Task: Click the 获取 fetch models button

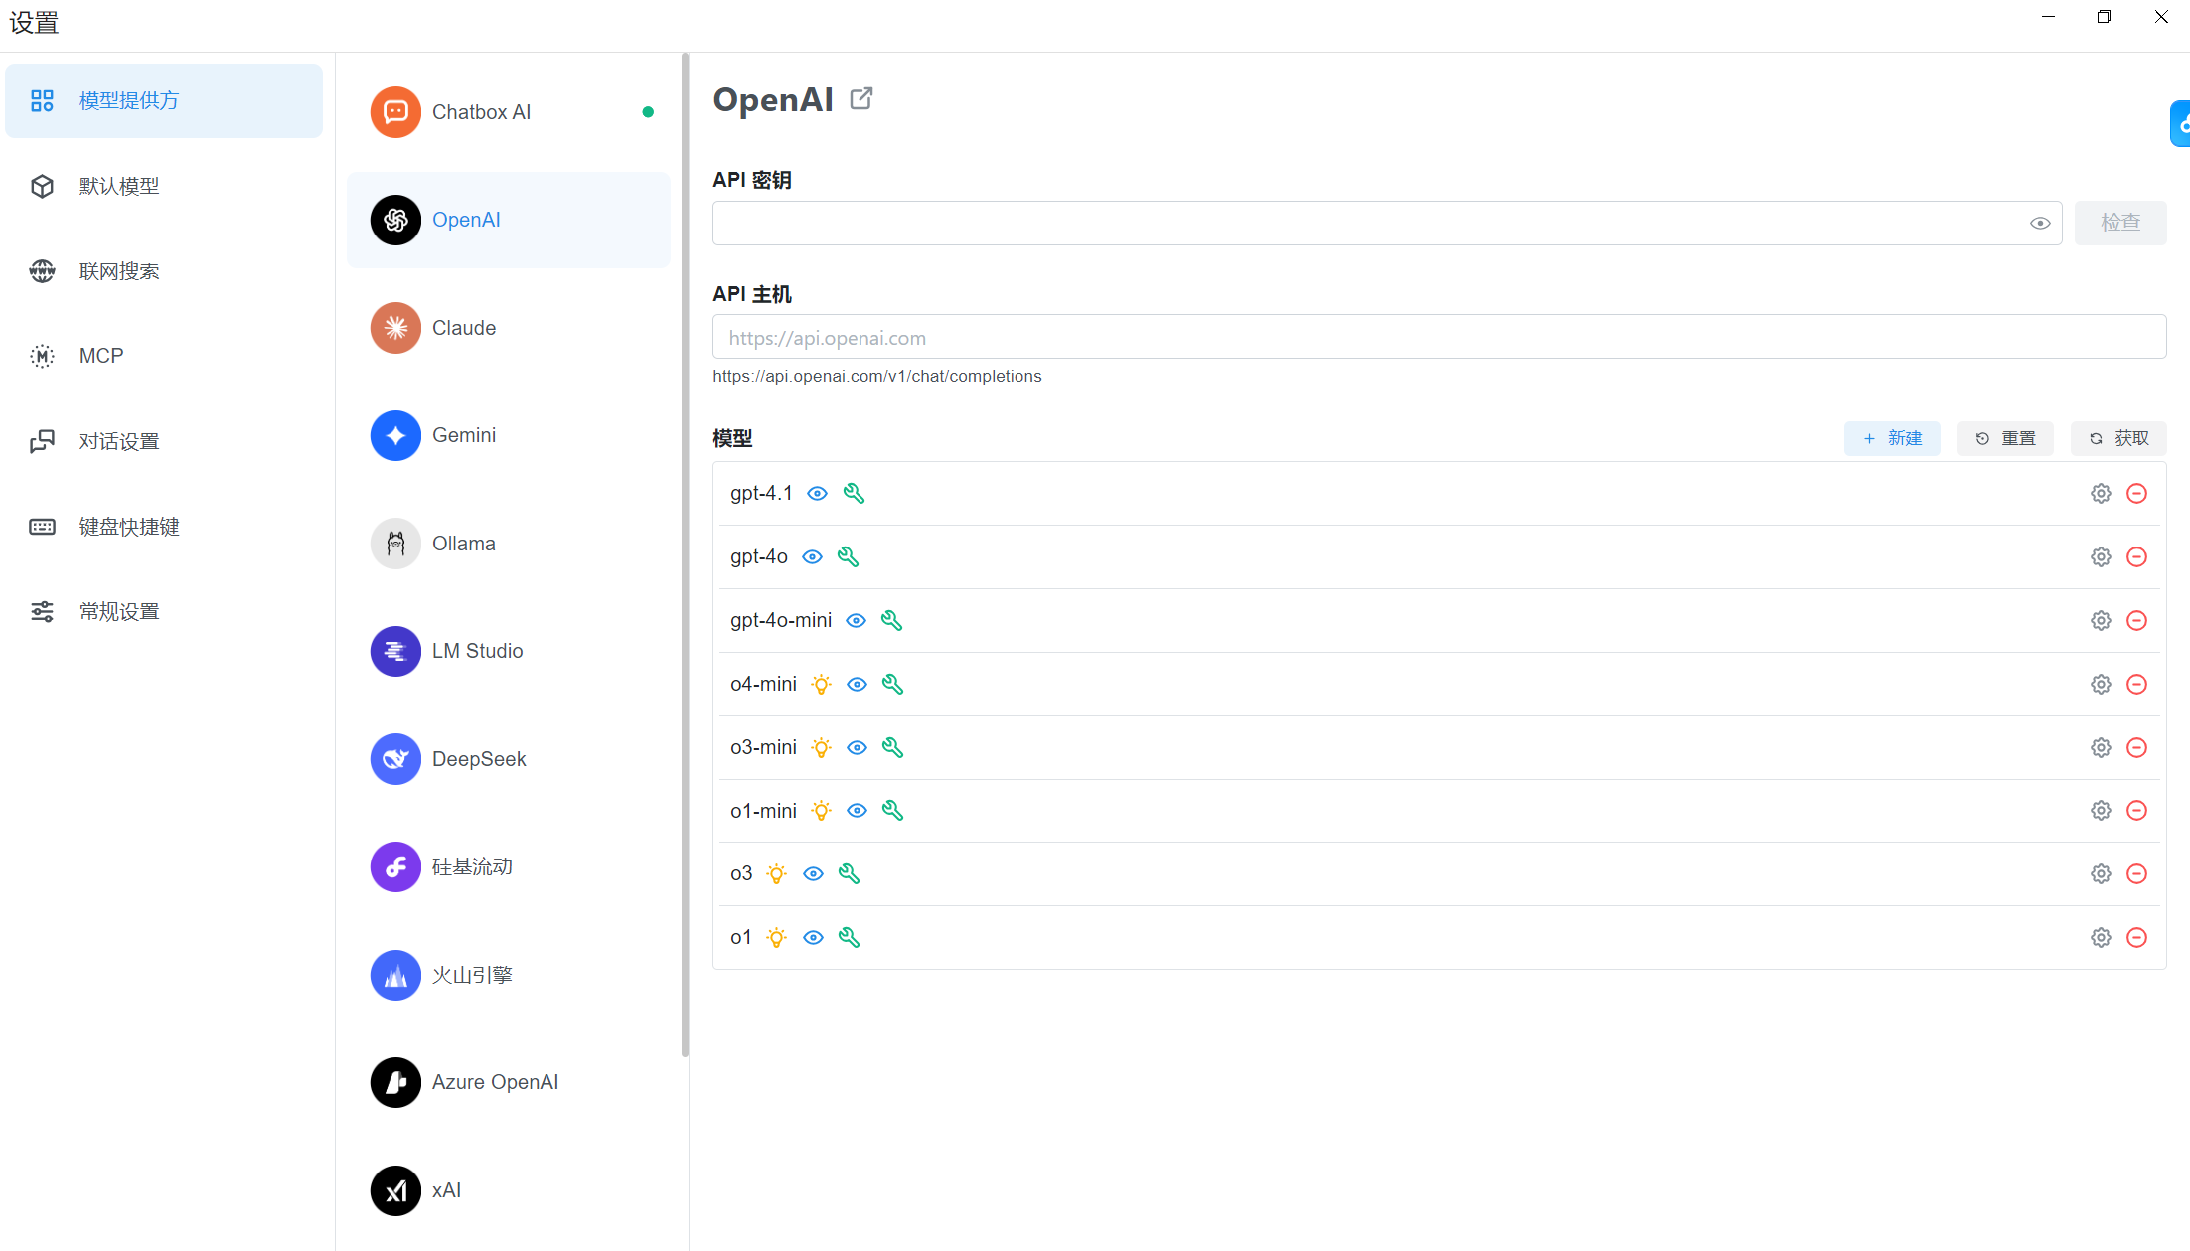Action: pos(2118,438)
